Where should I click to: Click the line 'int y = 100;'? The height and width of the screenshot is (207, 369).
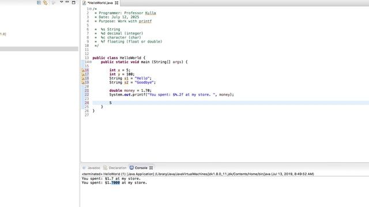coord(122,74)
